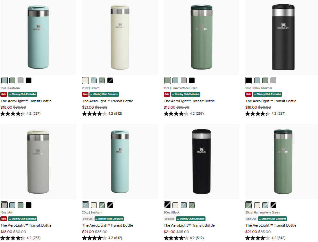Open star rating reviews for 16oz Seafoam
Image resolution: width=318 pixels, height=242 pixels.
[21, 113]
